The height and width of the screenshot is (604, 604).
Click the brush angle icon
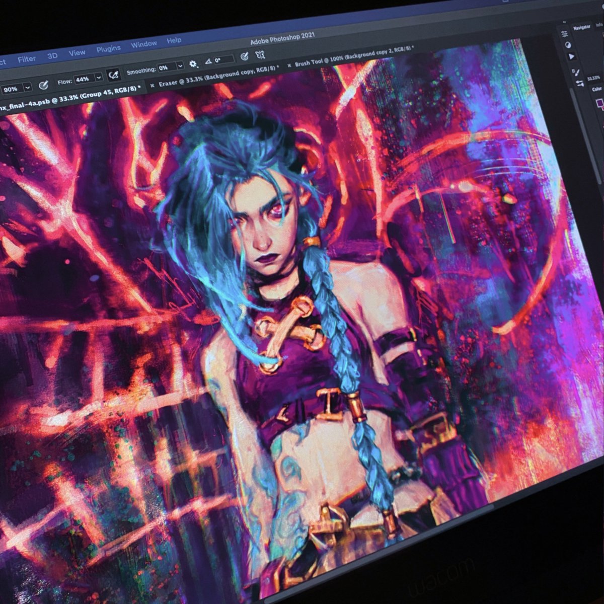pyautogui.click(x=208, y=62)
